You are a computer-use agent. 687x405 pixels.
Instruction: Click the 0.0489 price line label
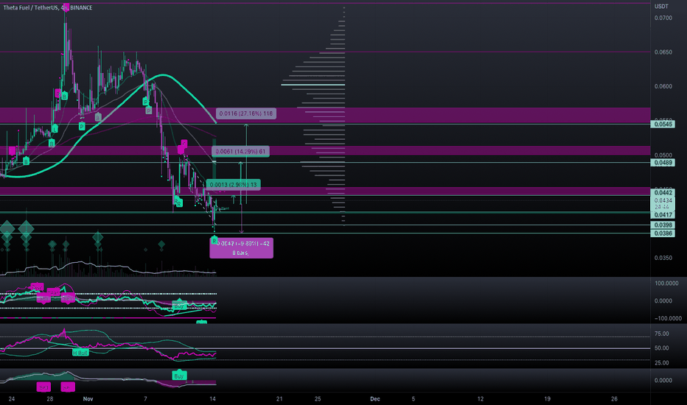point(663,163)
